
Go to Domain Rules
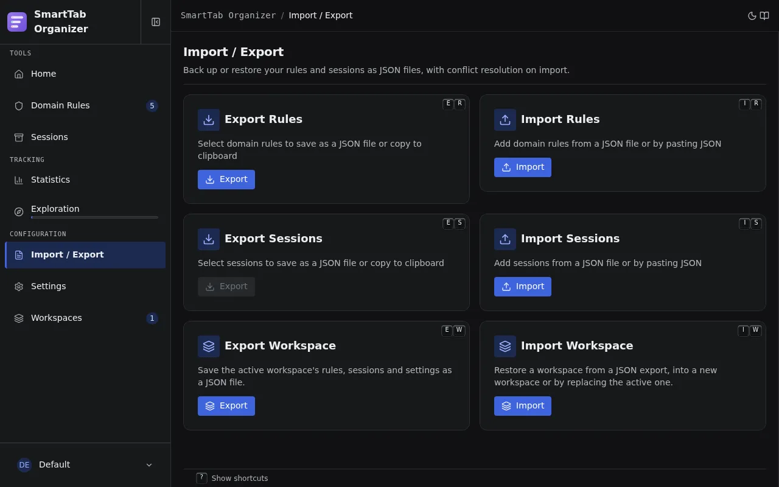pyautogui.click(x=85, y=106)
